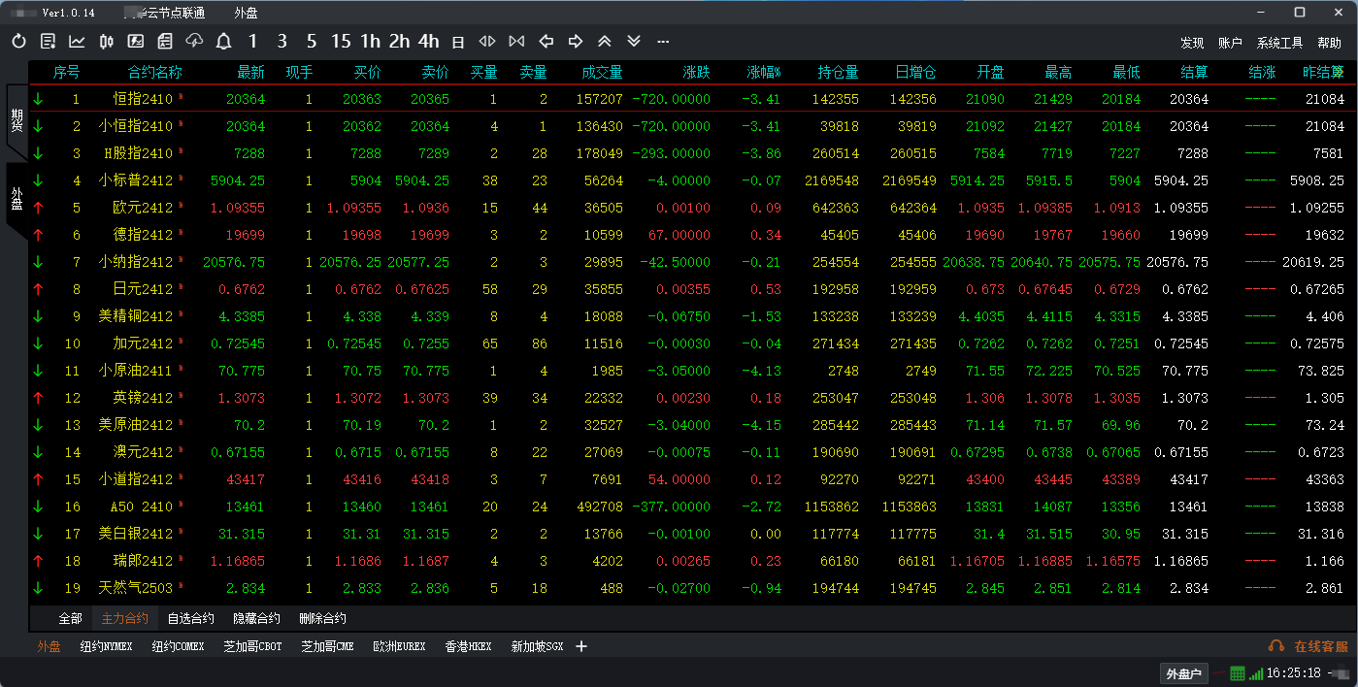Select the 欧洲EUREX exchange tab
Image resolution: width=1358 pixels, height=687 pixels.
pos(399,646)
